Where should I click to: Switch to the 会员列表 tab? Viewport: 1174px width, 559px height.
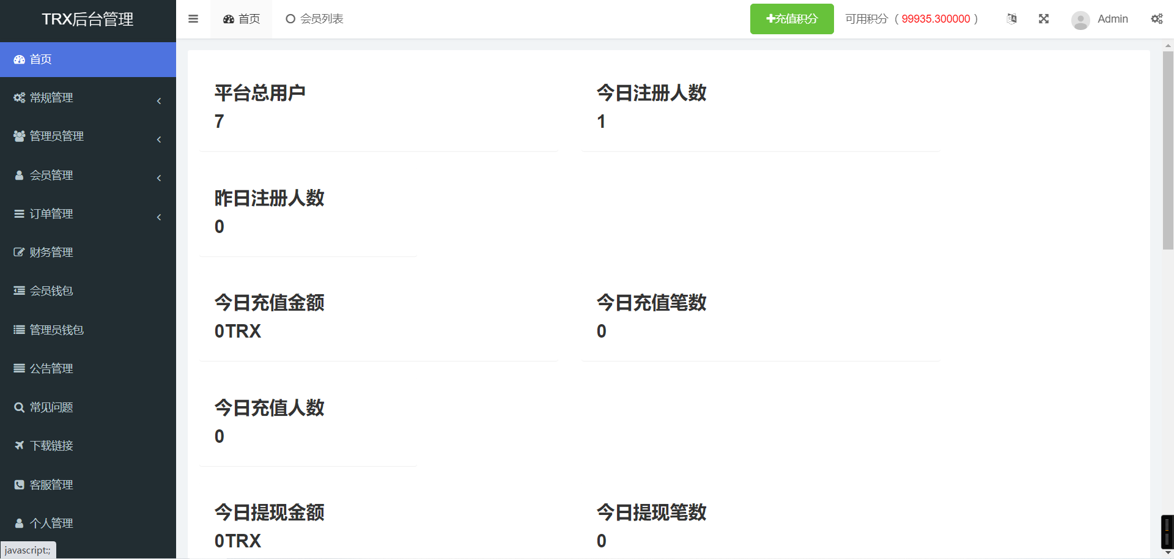tap(315, 19)
